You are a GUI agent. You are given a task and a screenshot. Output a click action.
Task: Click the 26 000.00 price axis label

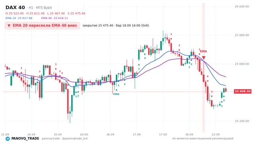point(242,6)
